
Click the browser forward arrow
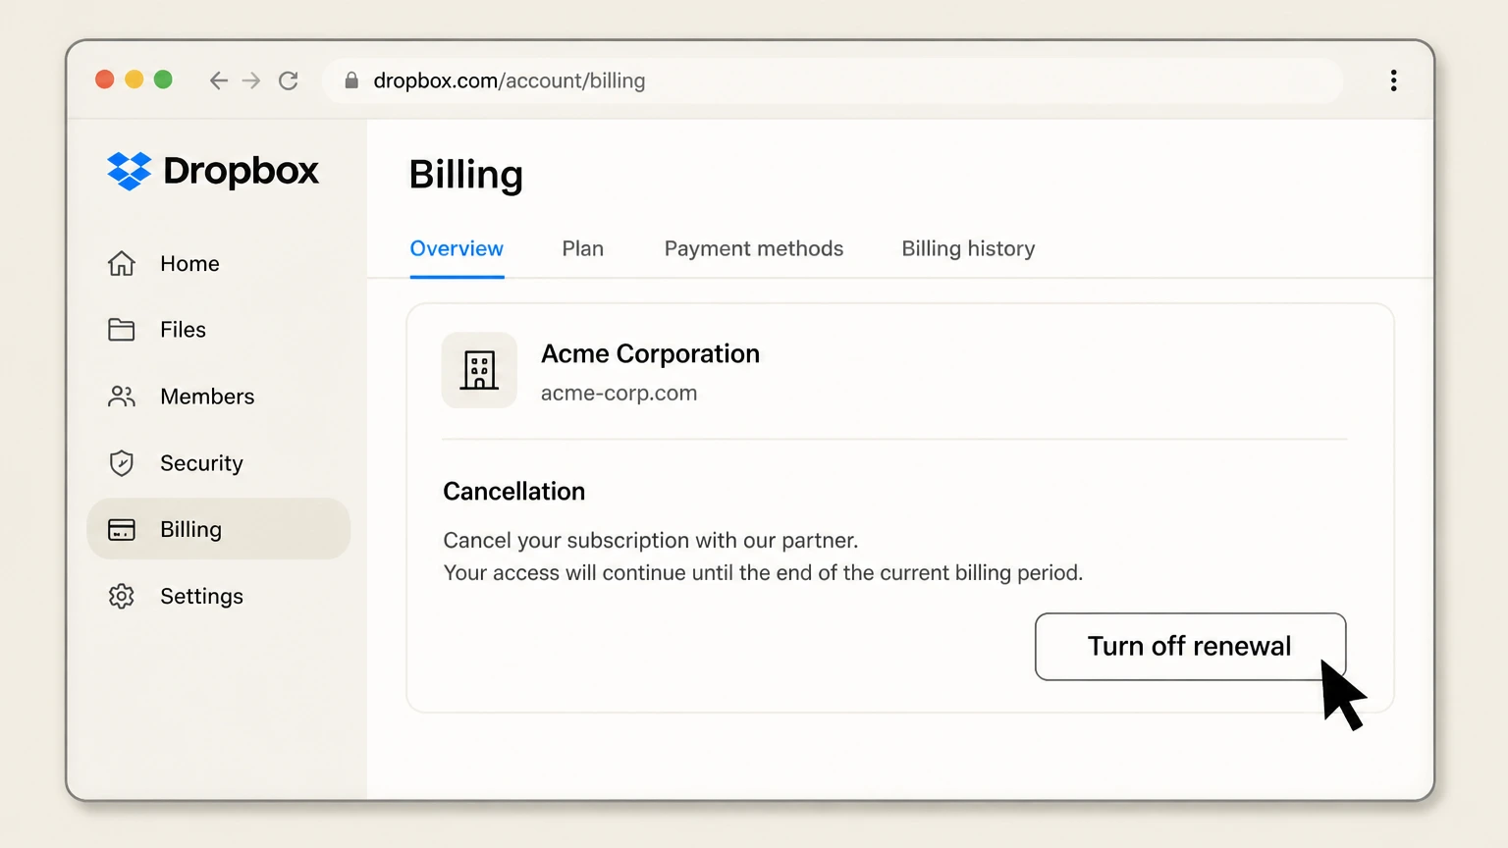[252, 80]
